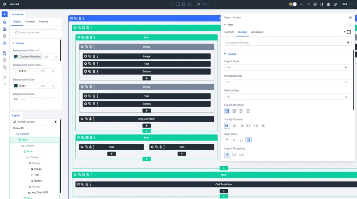
Task: Click the power icon in top bar
Action: [335, 4]
